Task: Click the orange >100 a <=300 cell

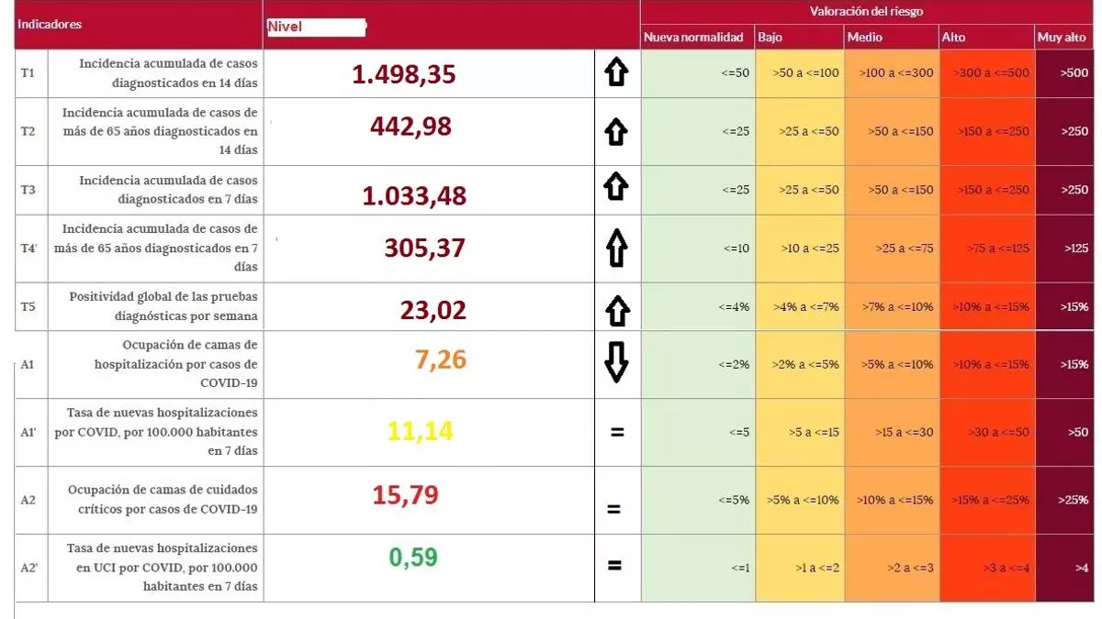Action: (x=892, y=72)
